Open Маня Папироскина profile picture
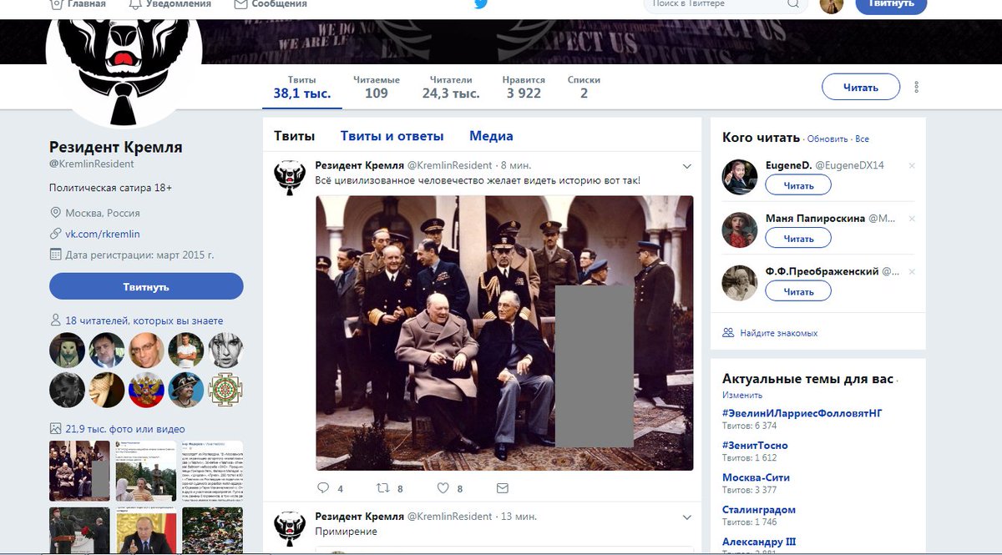Viewport: 1002px width, 555px height. click(740, 230)
